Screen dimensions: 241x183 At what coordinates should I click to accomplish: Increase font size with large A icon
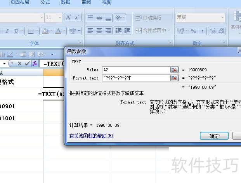tap(69, 17)
